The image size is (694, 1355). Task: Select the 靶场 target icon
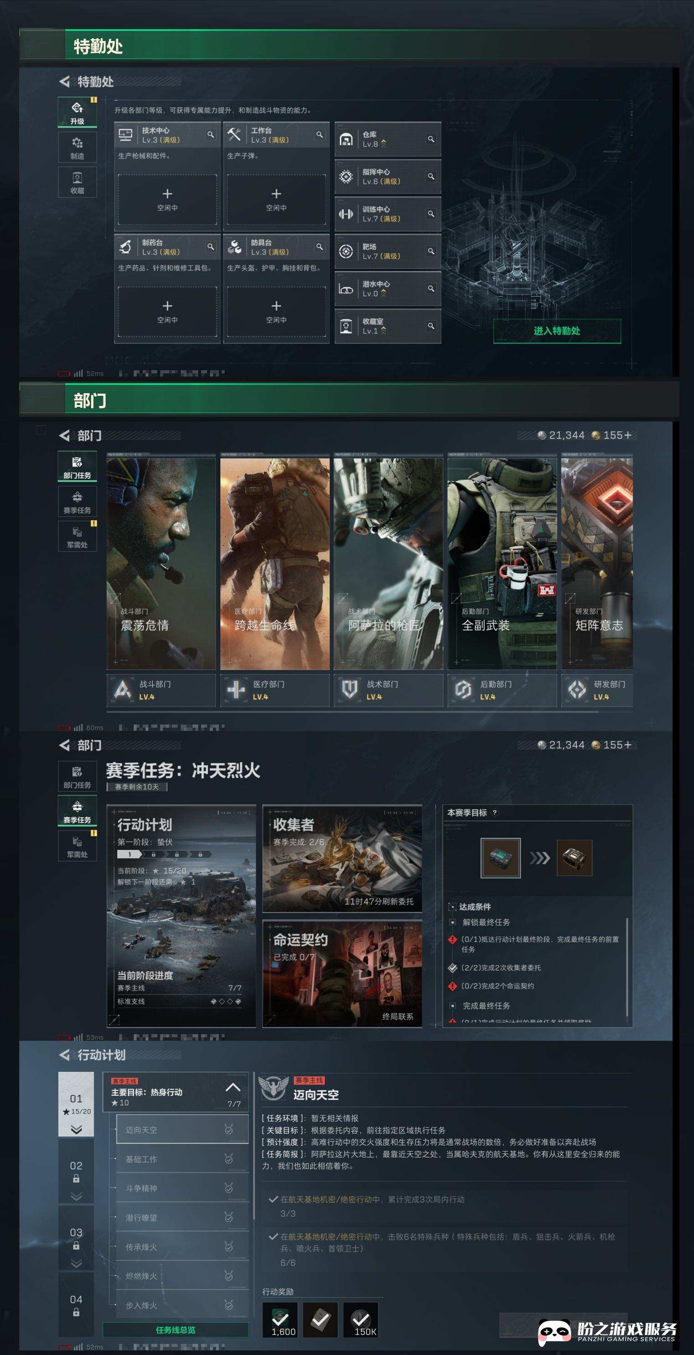pyautogui.click(x=346, y=251)
